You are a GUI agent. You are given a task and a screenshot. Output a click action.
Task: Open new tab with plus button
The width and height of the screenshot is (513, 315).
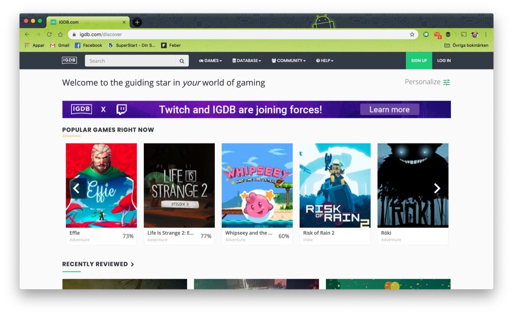137,22
